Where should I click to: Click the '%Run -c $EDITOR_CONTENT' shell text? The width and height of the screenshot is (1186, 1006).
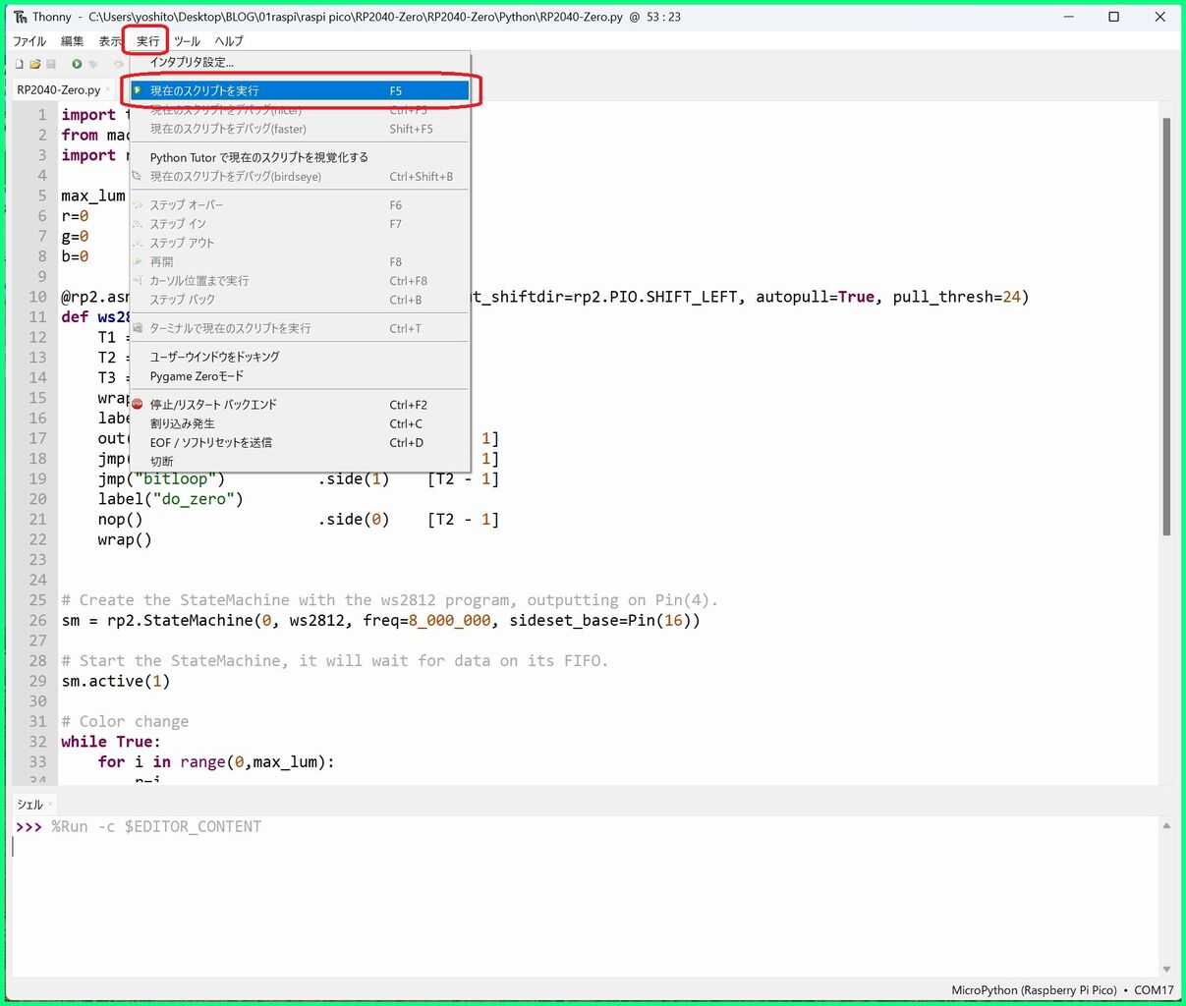(156, 827)
